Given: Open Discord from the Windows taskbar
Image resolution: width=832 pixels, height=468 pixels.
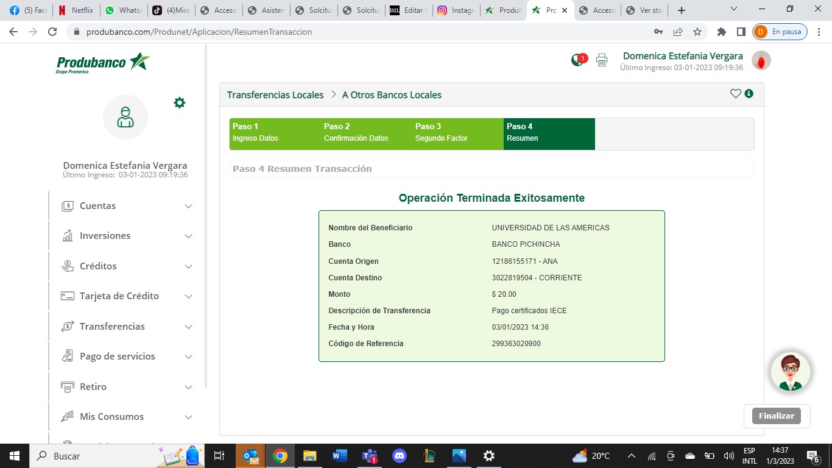Looking at the screenshot, I should point(400,456).
